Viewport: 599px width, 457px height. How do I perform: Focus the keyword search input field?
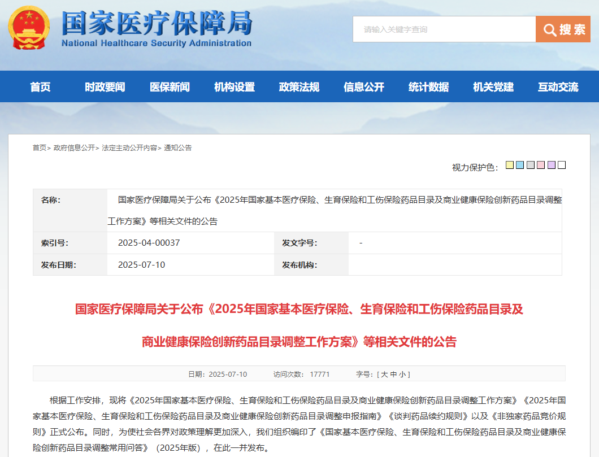point(444,29)
